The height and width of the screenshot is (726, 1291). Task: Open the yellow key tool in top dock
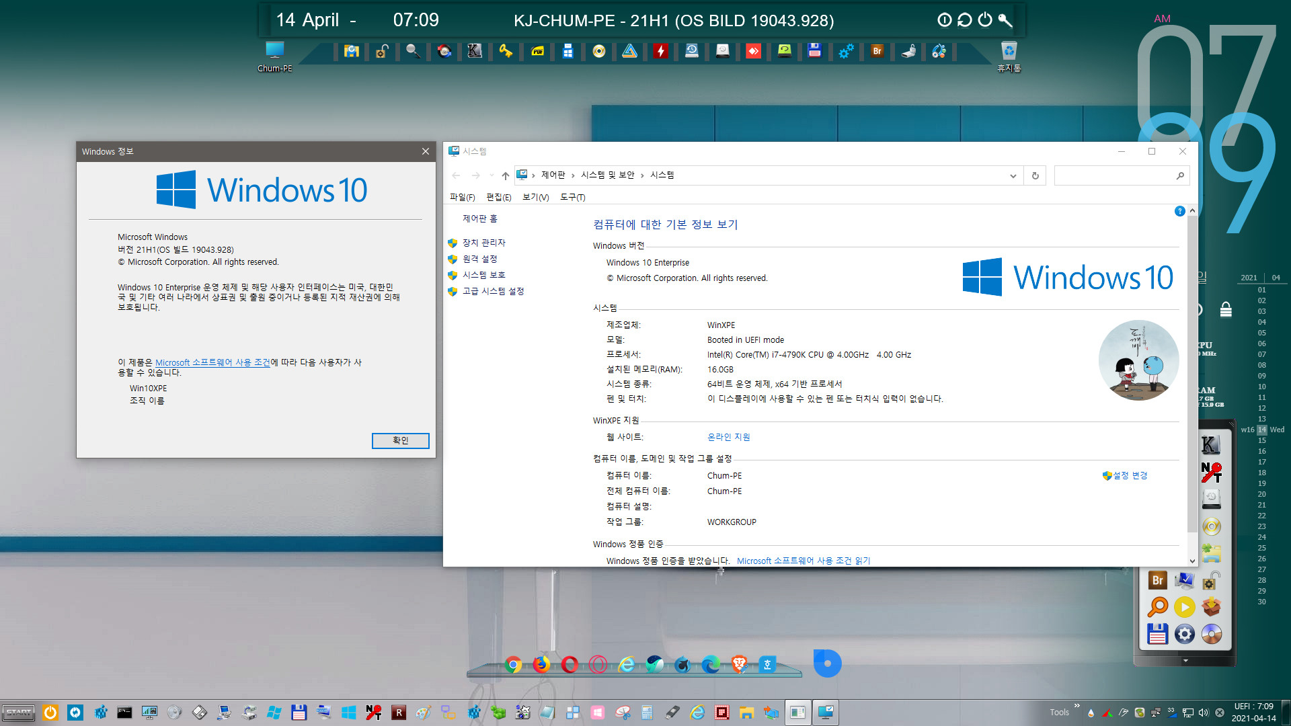click(x=506, y=51)
